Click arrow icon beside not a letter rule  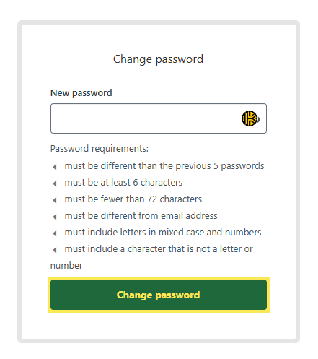(x=55, y=250)
